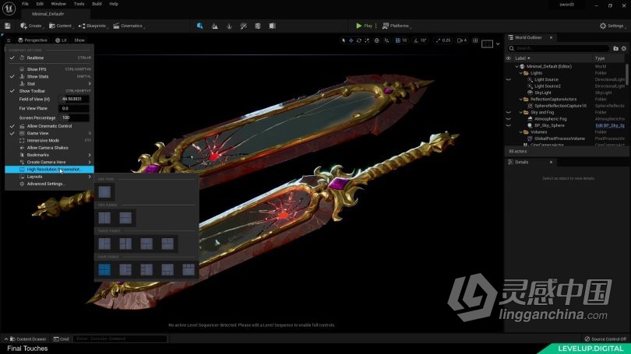Collapse the Lights folder in outliner
631x354 pixels.
click(520, 73)
